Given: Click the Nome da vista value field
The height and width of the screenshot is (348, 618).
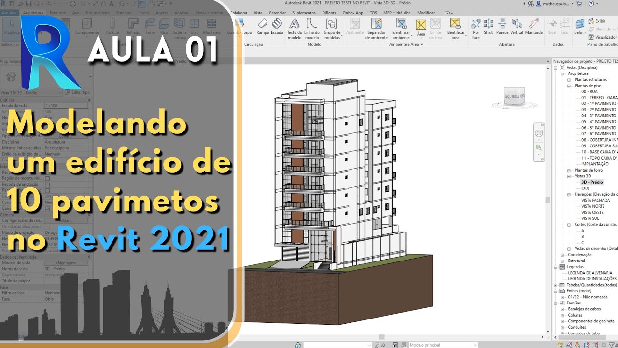Looking at the screenshot, I should [x=66, y=268].
